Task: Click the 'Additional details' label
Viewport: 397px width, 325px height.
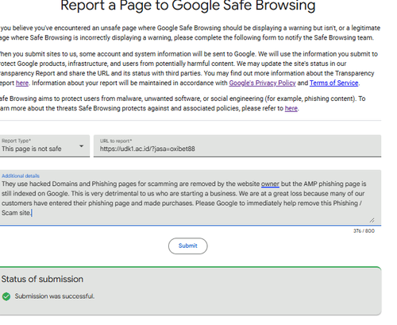Action: [x=21, y=176]
